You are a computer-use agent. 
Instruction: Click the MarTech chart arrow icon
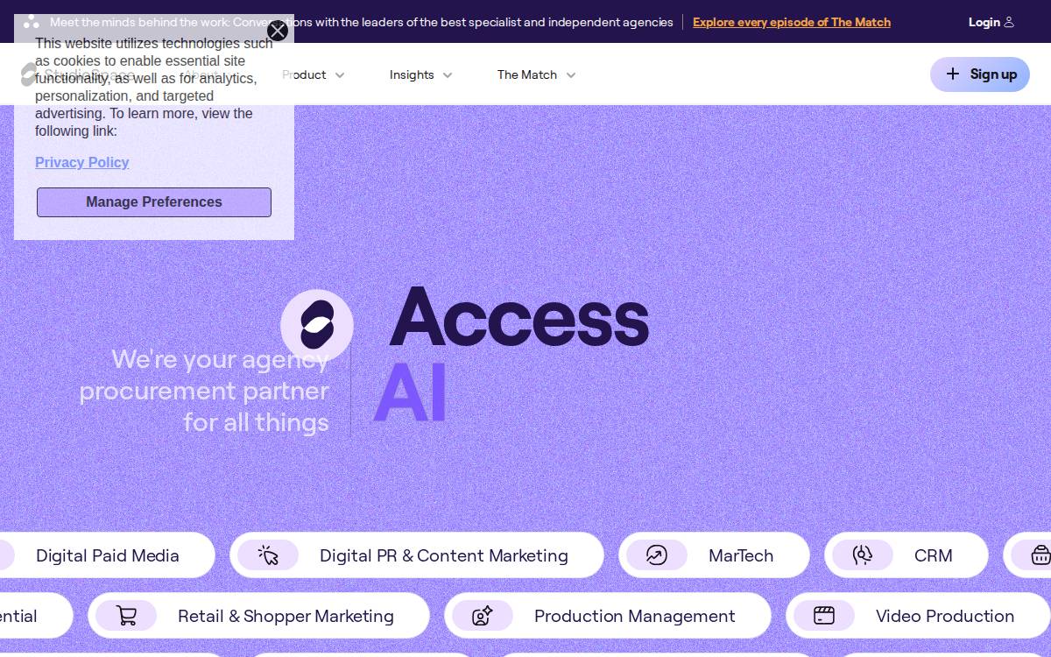coord(657,555)
